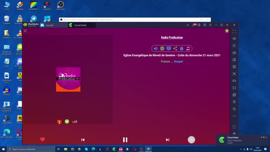270x152 pixels.
Task: Open Skype from the taskbar
Action: (x=86, y=149)
